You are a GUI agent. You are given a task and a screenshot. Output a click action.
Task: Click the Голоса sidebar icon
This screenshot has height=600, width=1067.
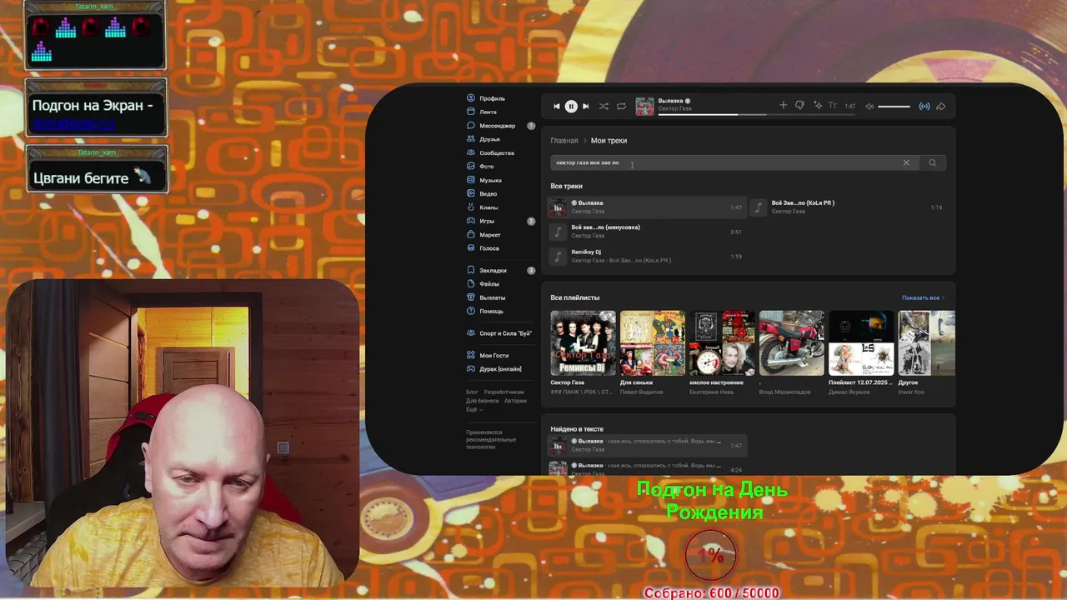[x=471, y=248]
